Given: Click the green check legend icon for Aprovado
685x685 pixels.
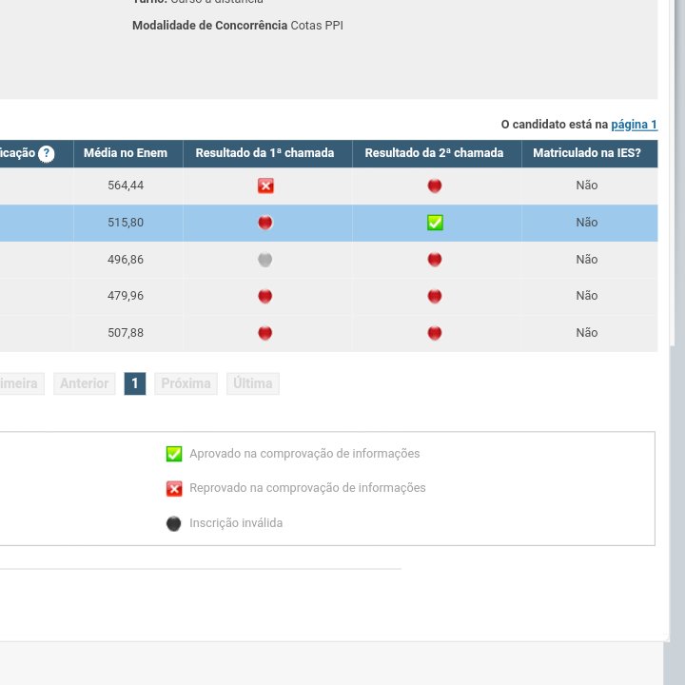Looking at the screenshot, I should 174,454.
